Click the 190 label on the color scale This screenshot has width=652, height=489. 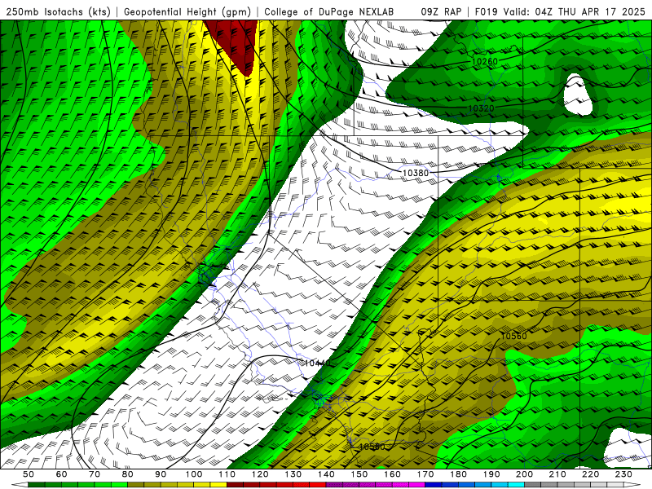coord(491,474)
